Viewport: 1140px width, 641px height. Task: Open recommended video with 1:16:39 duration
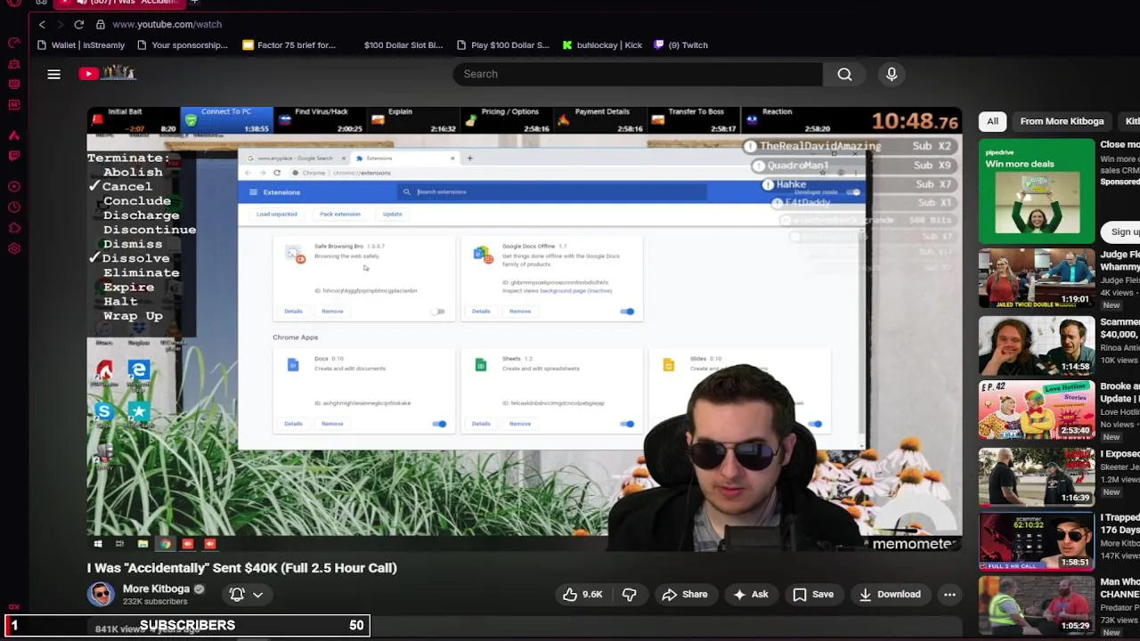pyautogui.click(x=1036, y=476)
